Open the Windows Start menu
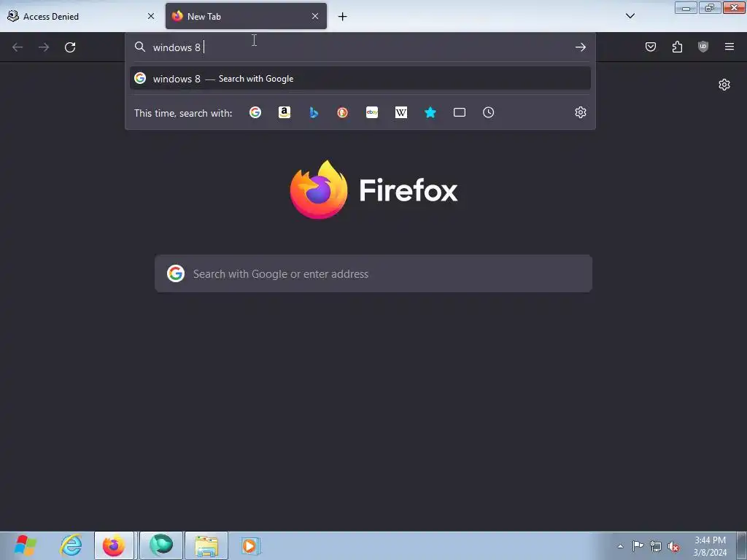This screenshot has width=747, height=560. [25, 545]
